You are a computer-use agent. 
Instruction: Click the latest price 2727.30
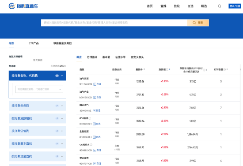point(140,94)
